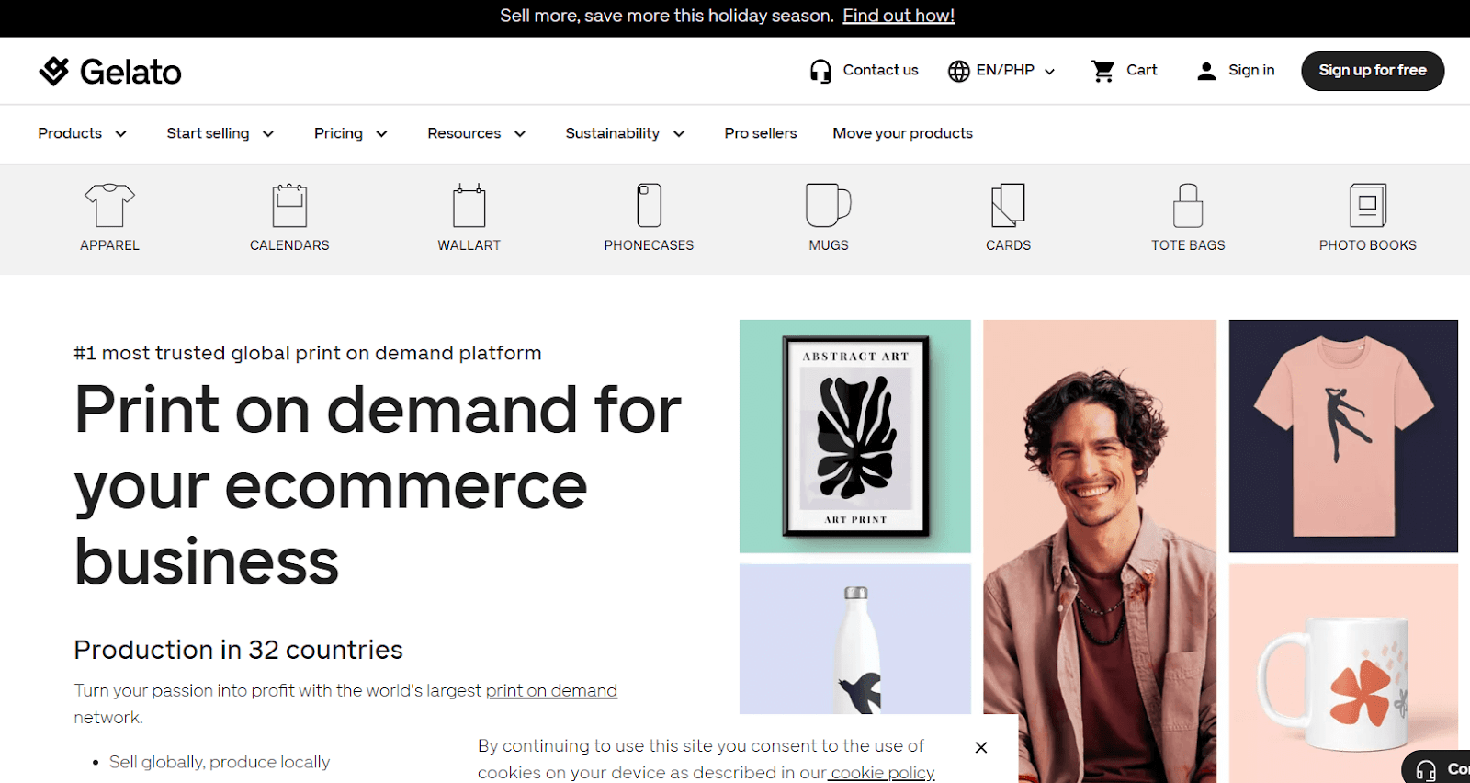Open Move your products menu item
The image size is (1470, 783).
click(x=902, y=133)
